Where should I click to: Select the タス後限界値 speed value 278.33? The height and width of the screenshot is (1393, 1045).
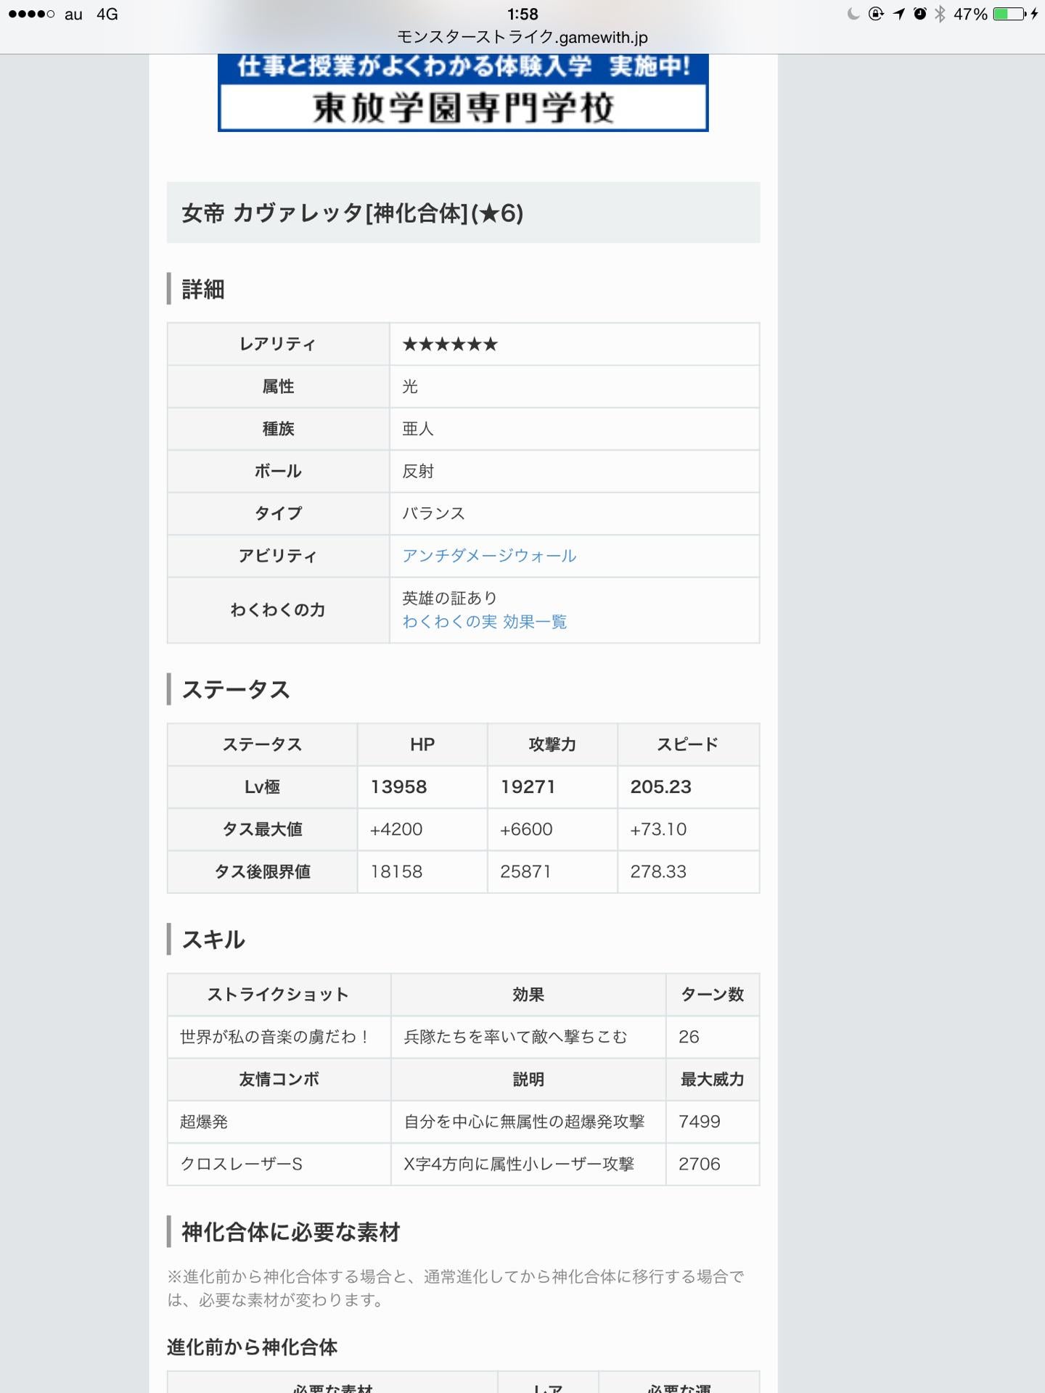(658, 871)
